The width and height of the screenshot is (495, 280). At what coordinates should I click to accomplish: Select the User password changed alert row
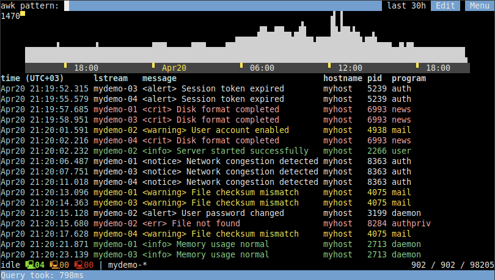point(232,213)
